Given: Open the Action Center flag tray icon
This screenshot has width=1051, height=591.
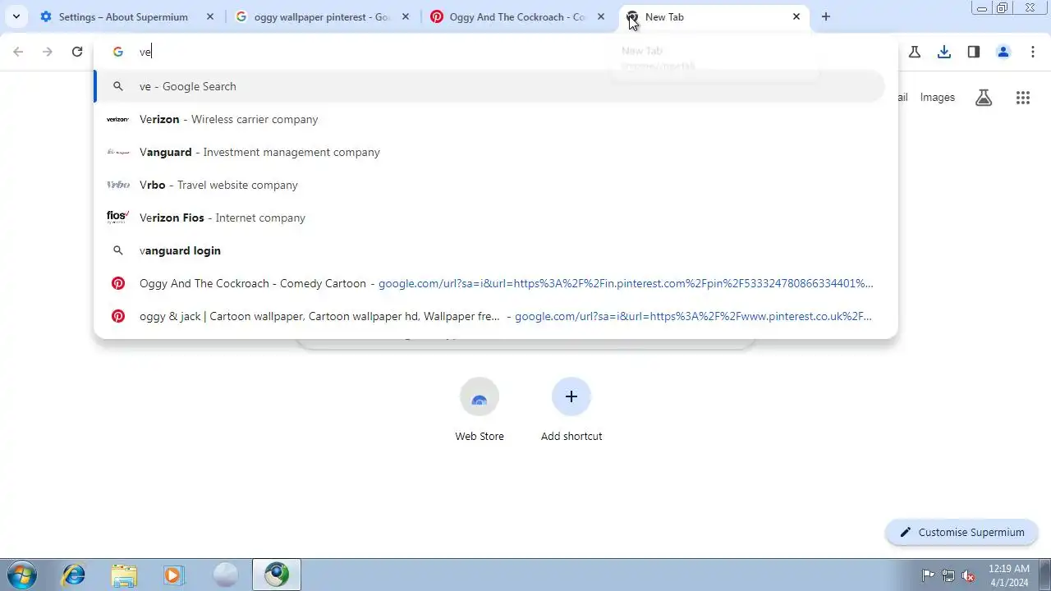Looking at the screenshot, I should pos(929,575).
